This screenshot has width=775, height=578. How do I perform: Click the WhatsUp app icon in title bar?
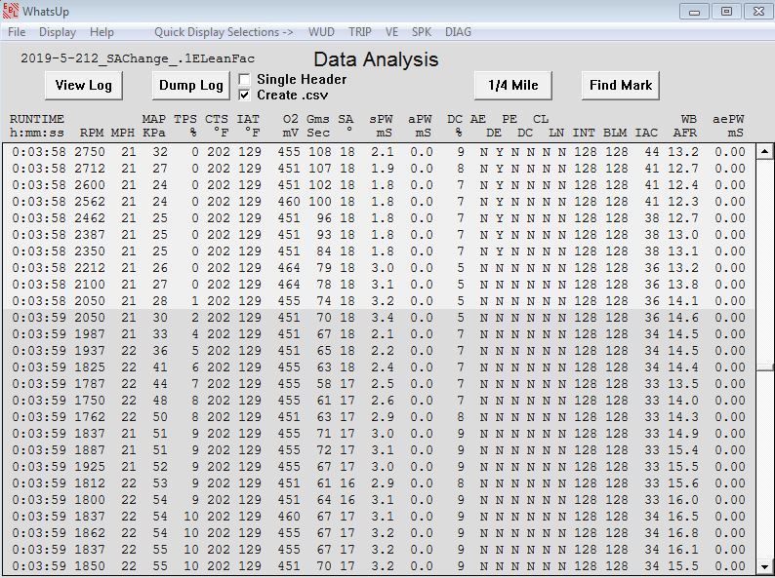click(x=11, y=12)
